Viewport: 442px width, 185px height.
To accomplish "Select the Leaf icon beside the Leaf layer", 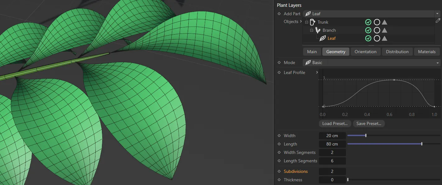I will [322, 38].
